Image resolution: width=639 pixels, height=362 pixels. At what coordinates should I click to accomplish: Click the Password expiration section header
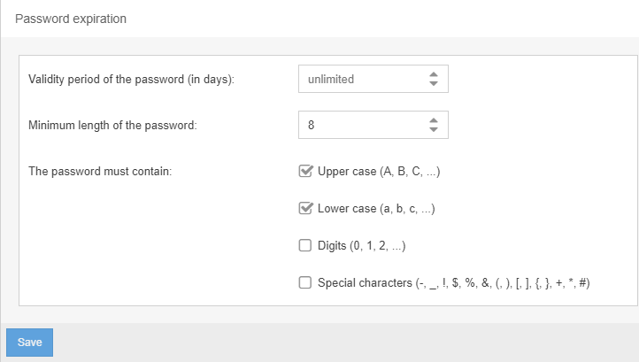point(71,19)
